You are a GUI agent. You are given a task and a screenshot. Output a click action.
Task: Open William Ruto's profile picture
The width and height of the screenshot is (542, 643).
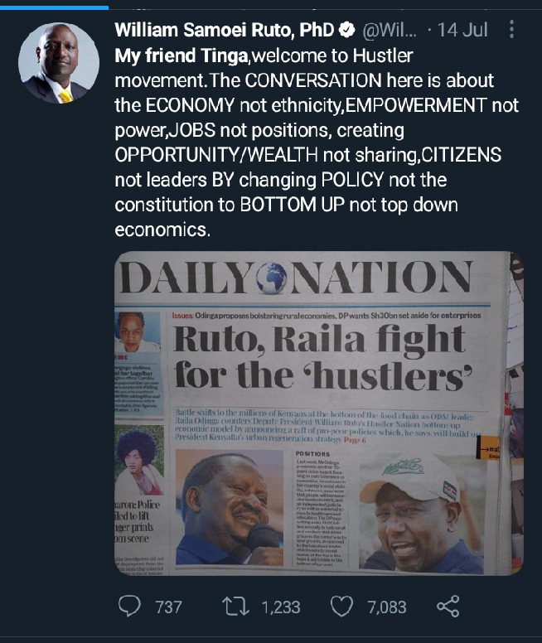click(59, 63)
